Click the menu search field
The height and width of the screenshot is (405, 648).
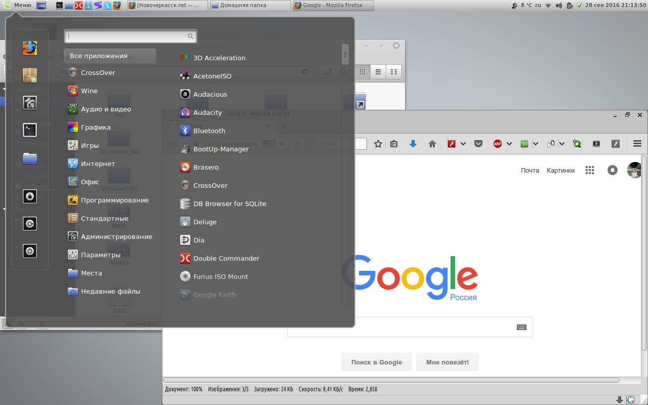(130, 36)
